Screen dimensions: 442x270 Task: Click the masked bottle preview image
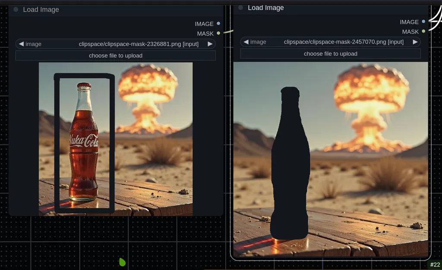pos(331,159)
